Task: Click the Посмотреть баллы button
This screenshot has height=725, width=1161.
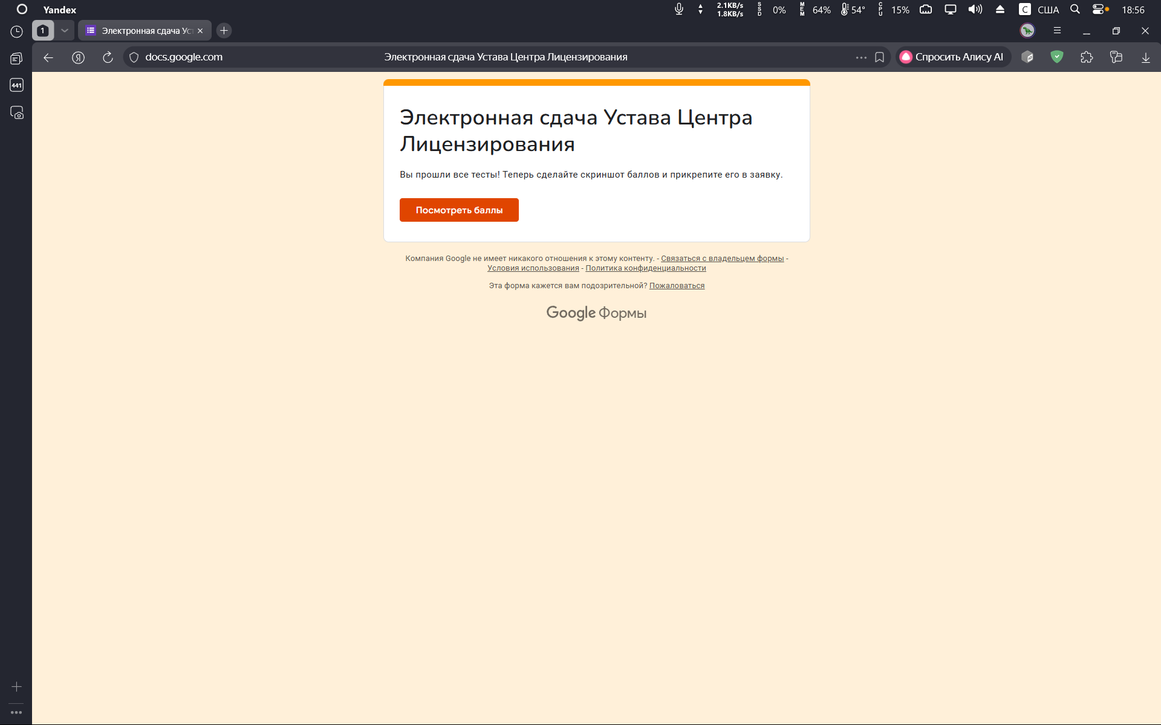Action: click(459, 210)
